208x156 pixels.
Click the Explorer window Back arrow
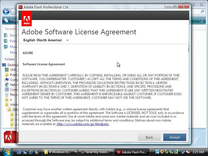[6, 12]
